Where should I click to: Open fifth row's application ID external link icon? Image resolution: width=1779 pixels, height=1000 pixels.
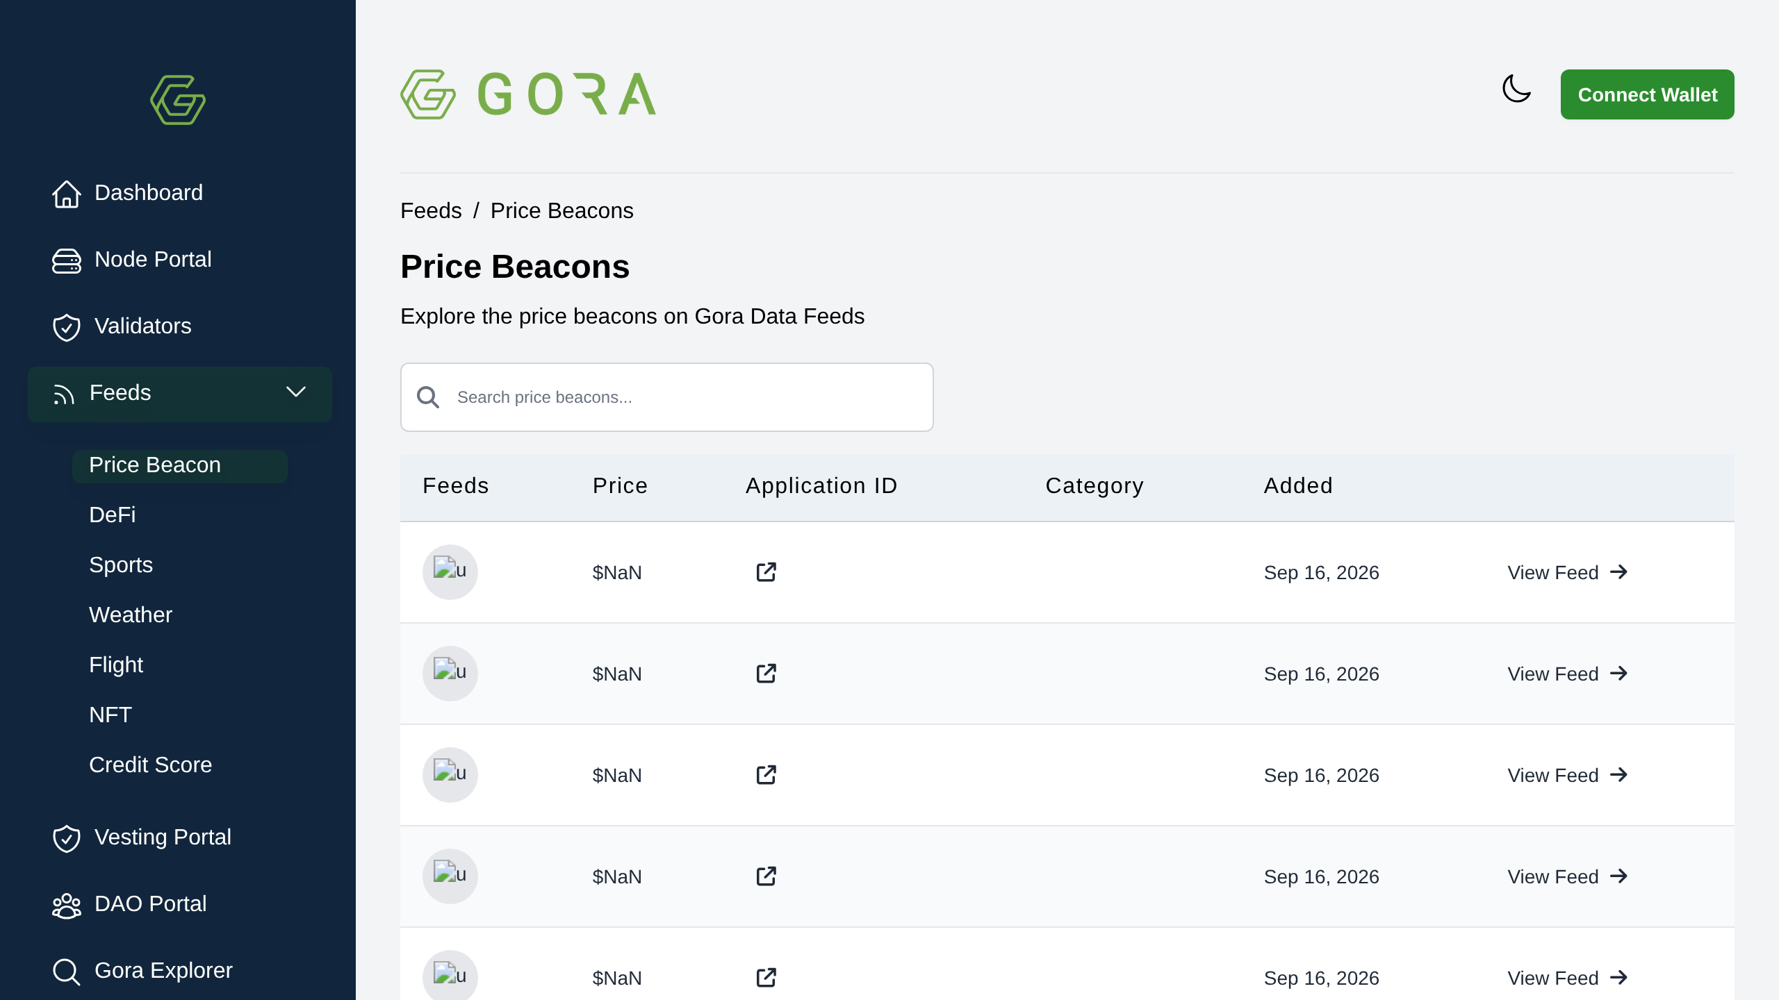tap(766, 977)
